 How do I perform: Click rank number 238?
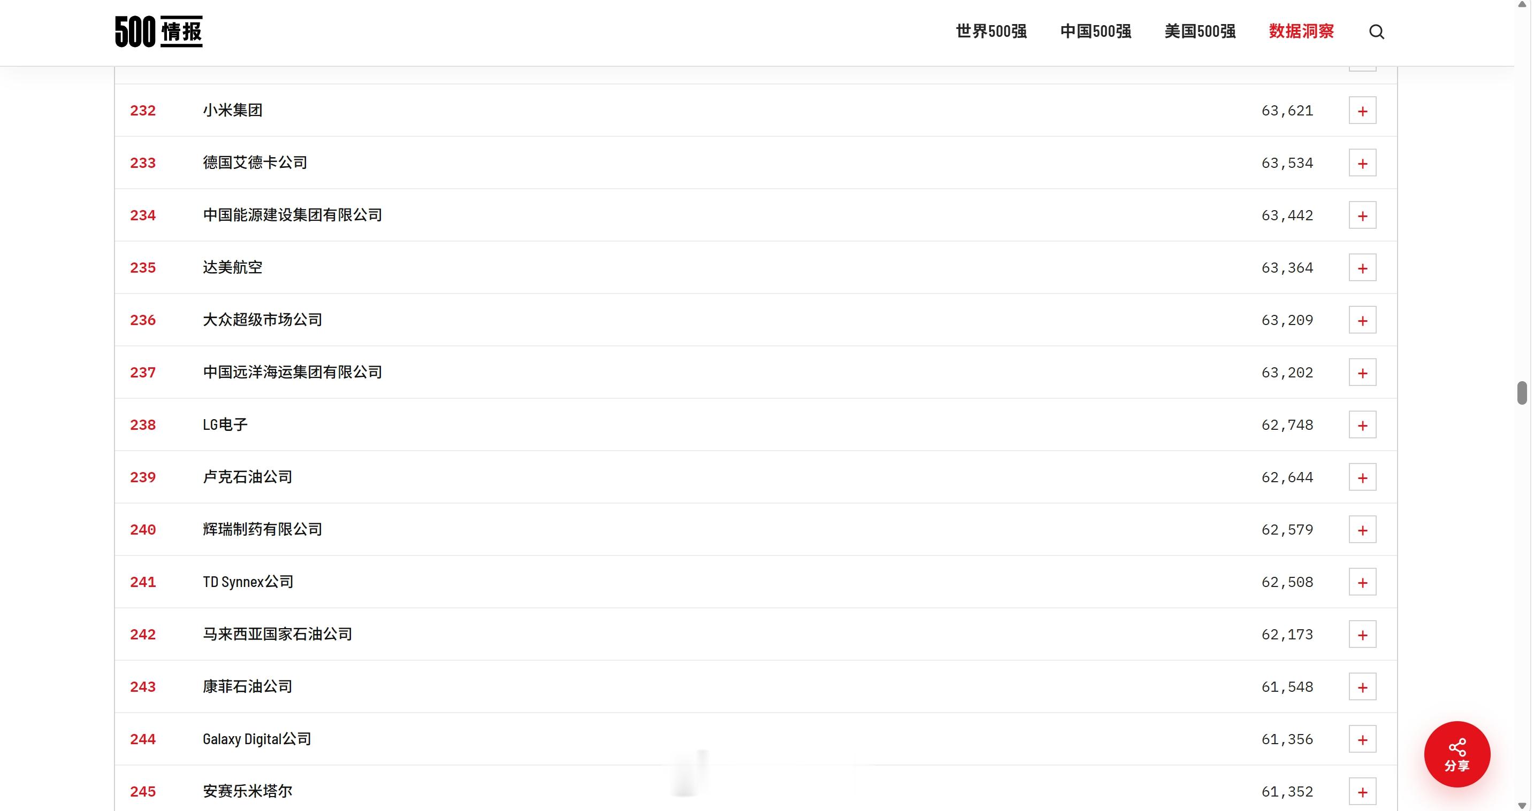pyautogui.click(x=143, y=425)
